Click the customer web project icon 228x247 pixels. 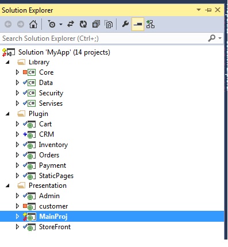tap(32, 206)
